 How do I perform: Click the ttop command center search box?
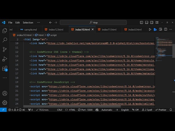93,23
